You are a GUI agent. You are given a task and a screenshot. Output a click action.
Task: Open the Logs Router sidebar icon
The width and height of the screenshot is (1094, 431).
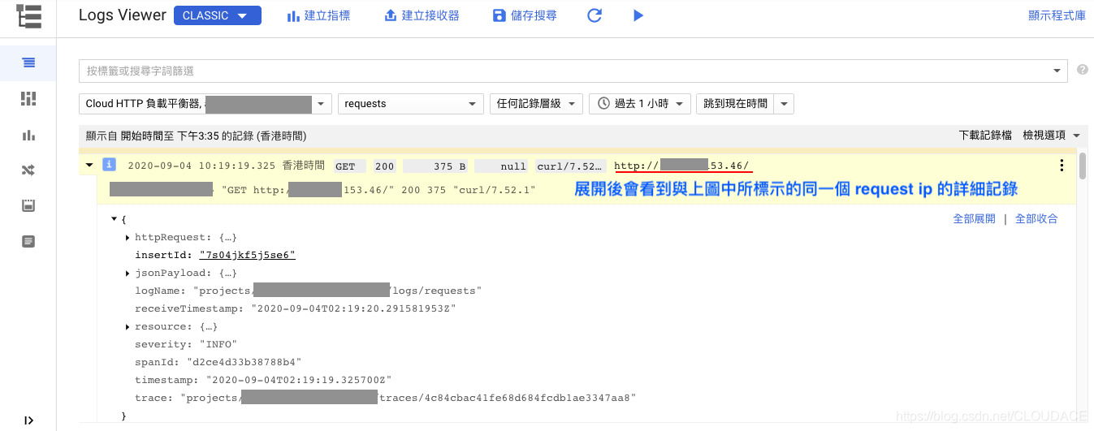pos(28,170)
